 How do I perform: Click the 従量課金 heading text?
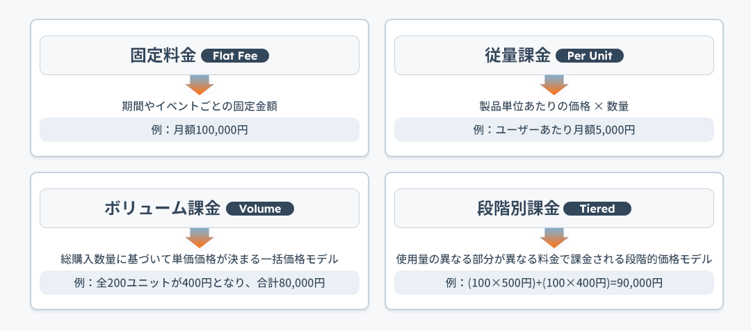point(517,56)
